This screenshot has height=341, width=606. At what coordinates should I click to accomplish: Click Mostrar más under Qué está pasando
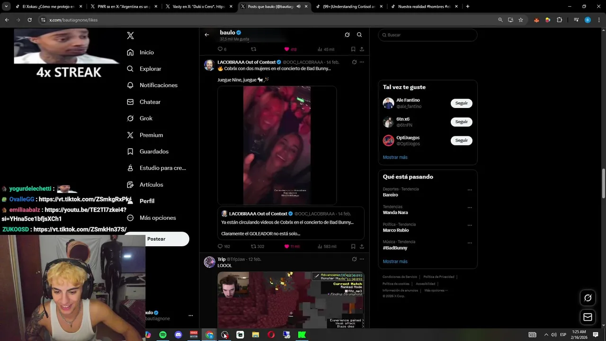[395, 261]
